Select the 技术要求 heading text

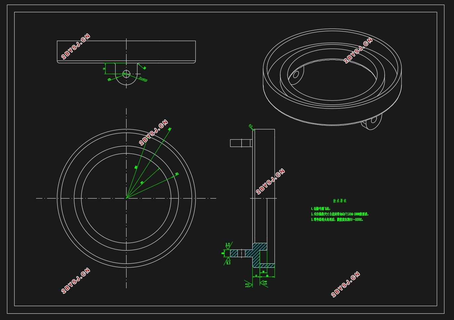point(340,201)
